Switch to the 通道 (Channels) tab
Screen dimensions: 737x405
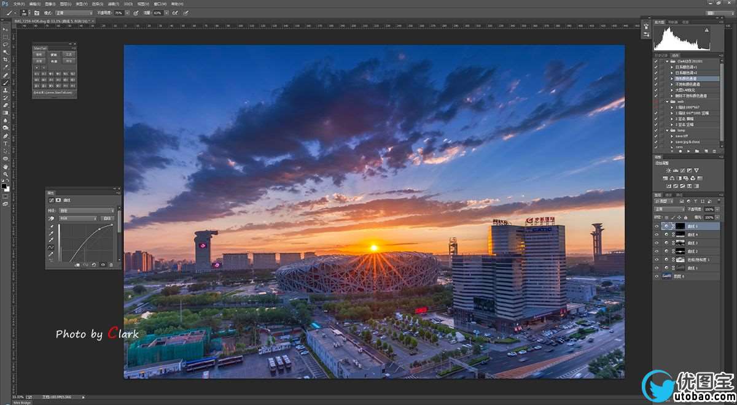tap(669, 195)
